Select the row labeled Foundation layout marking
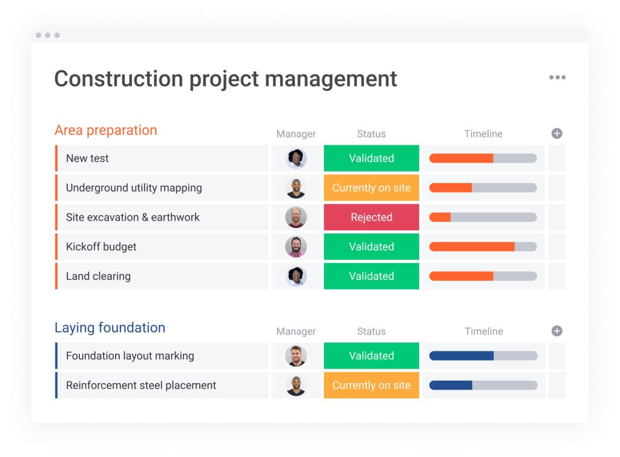 pos(130,356)
